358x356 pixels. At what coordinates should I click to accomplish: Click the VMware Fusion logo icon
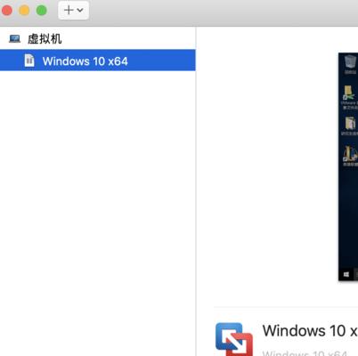(x=234, y=339)
